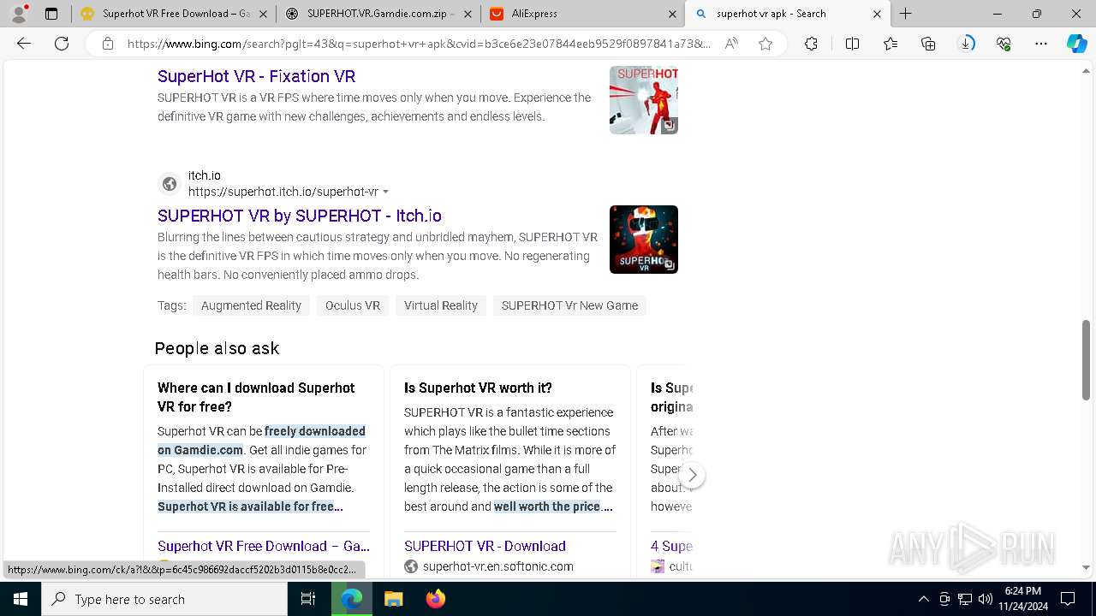Expand itch.io URL dropdown arrow
Image resolution: width=1096 pixels, height=616 pixels.
(385, 192)
